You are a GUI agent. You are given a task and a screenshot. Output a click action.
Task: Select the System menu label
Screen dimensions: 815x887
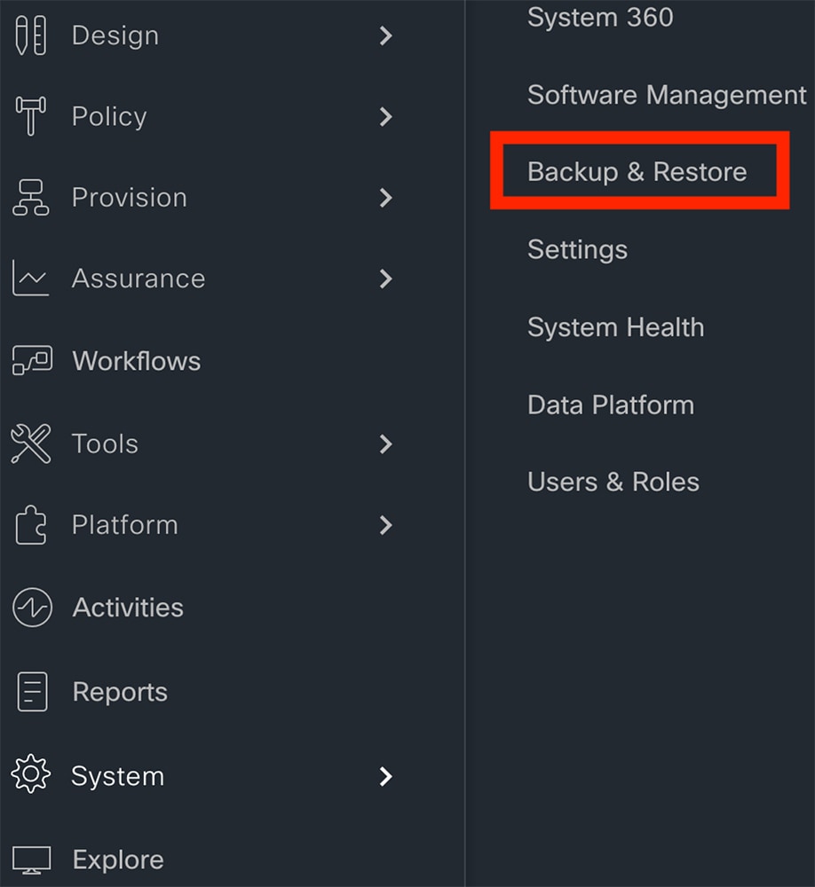point(118,776)
